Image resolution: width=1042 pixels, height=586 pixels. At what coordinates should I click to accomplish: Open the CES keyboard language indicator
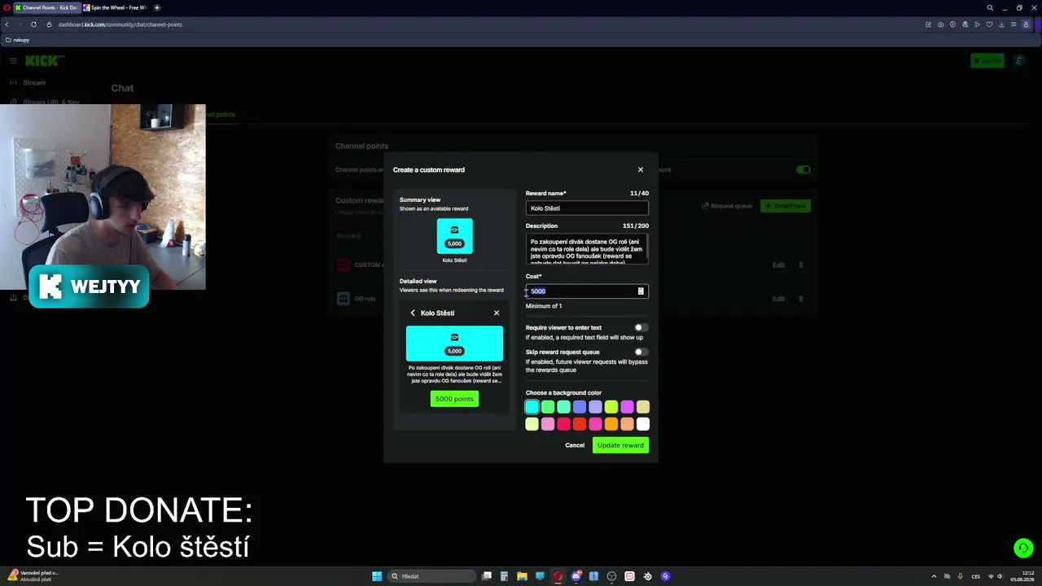[x=976, y=576]
